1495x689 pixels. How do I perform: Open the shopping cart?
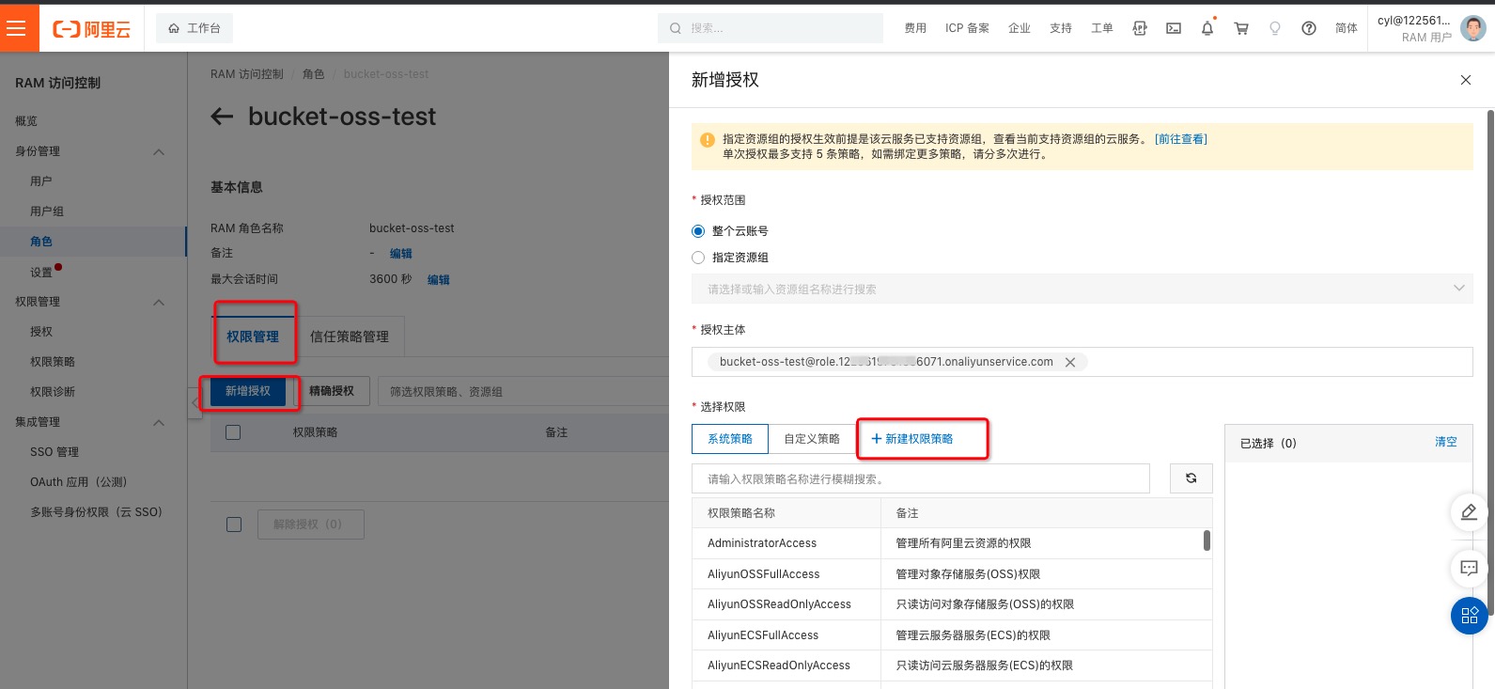pos(1241,28)
